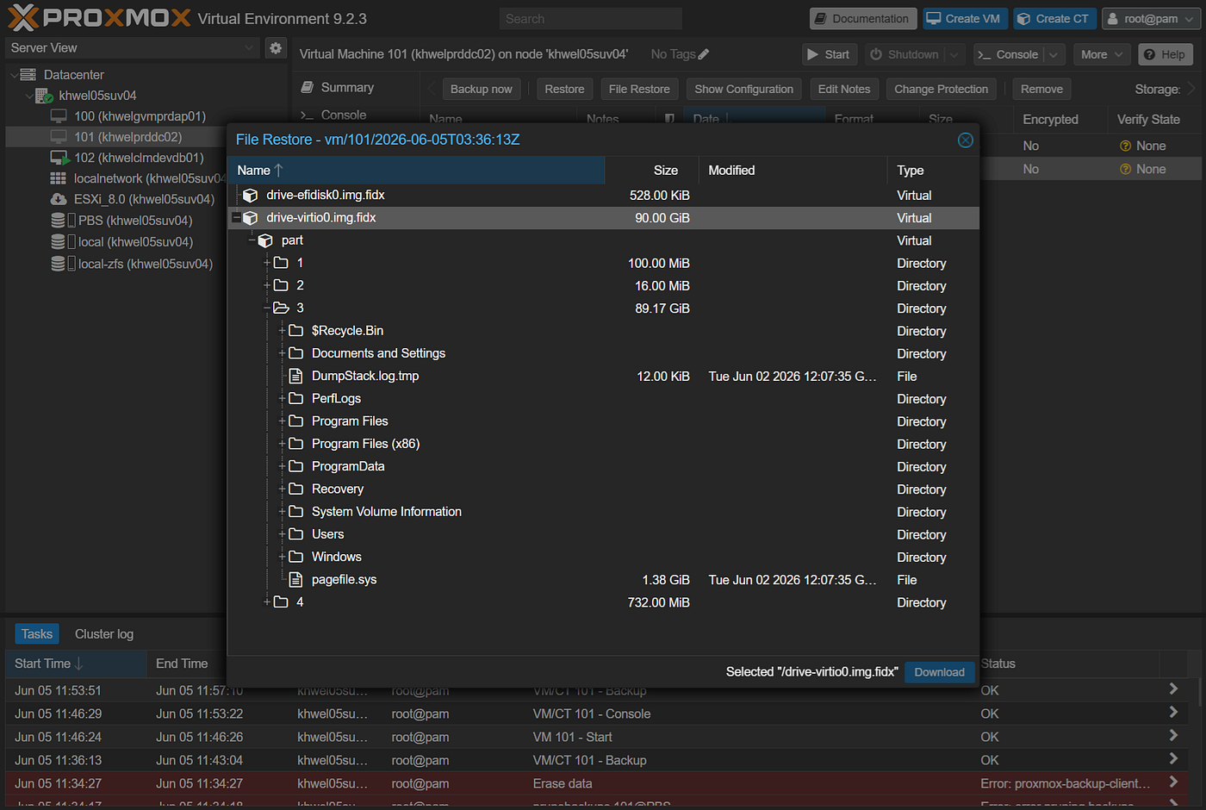Close the File Restore dialog
This screenshot has height=810, width=1206.
point(966,140)
